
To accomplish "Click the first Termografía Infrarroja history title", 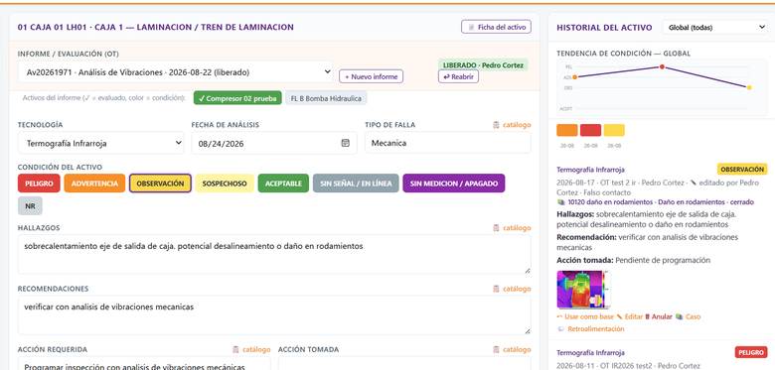I will tap(590, 170).
